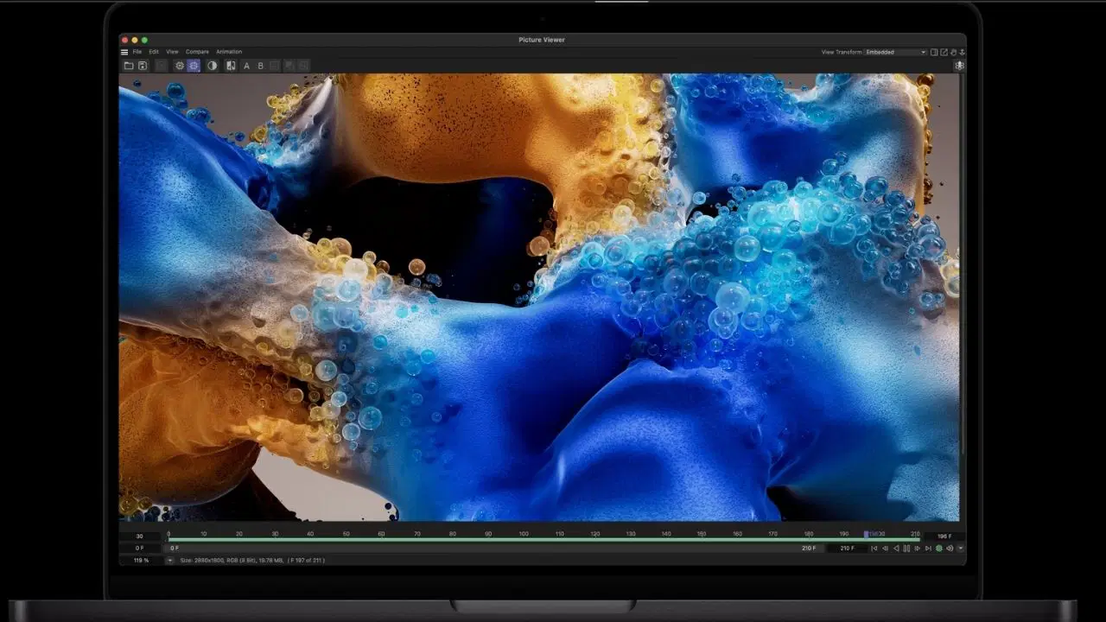The width and height of the screenshot is (1106, 622).
Task: Click the render settings gear icon
Action: [x=180, y=66]
